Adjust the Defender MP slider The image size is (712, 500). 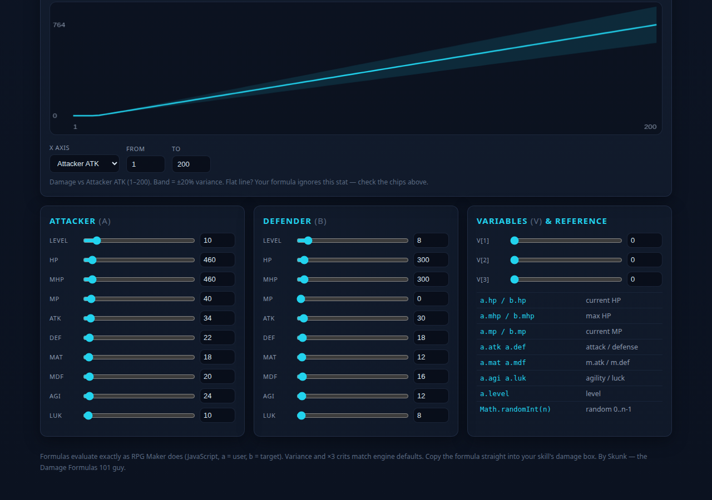pyautogui.click(x=353, y=299)
